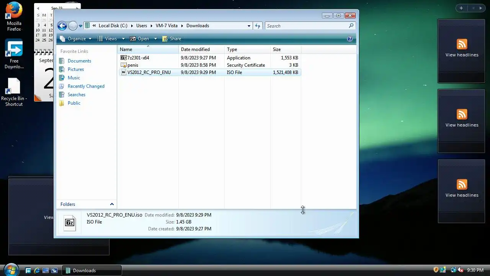The width and height of the screenshot is (490, 276).
Task: Click the security shield tray icon
Action: click(436, 270)
